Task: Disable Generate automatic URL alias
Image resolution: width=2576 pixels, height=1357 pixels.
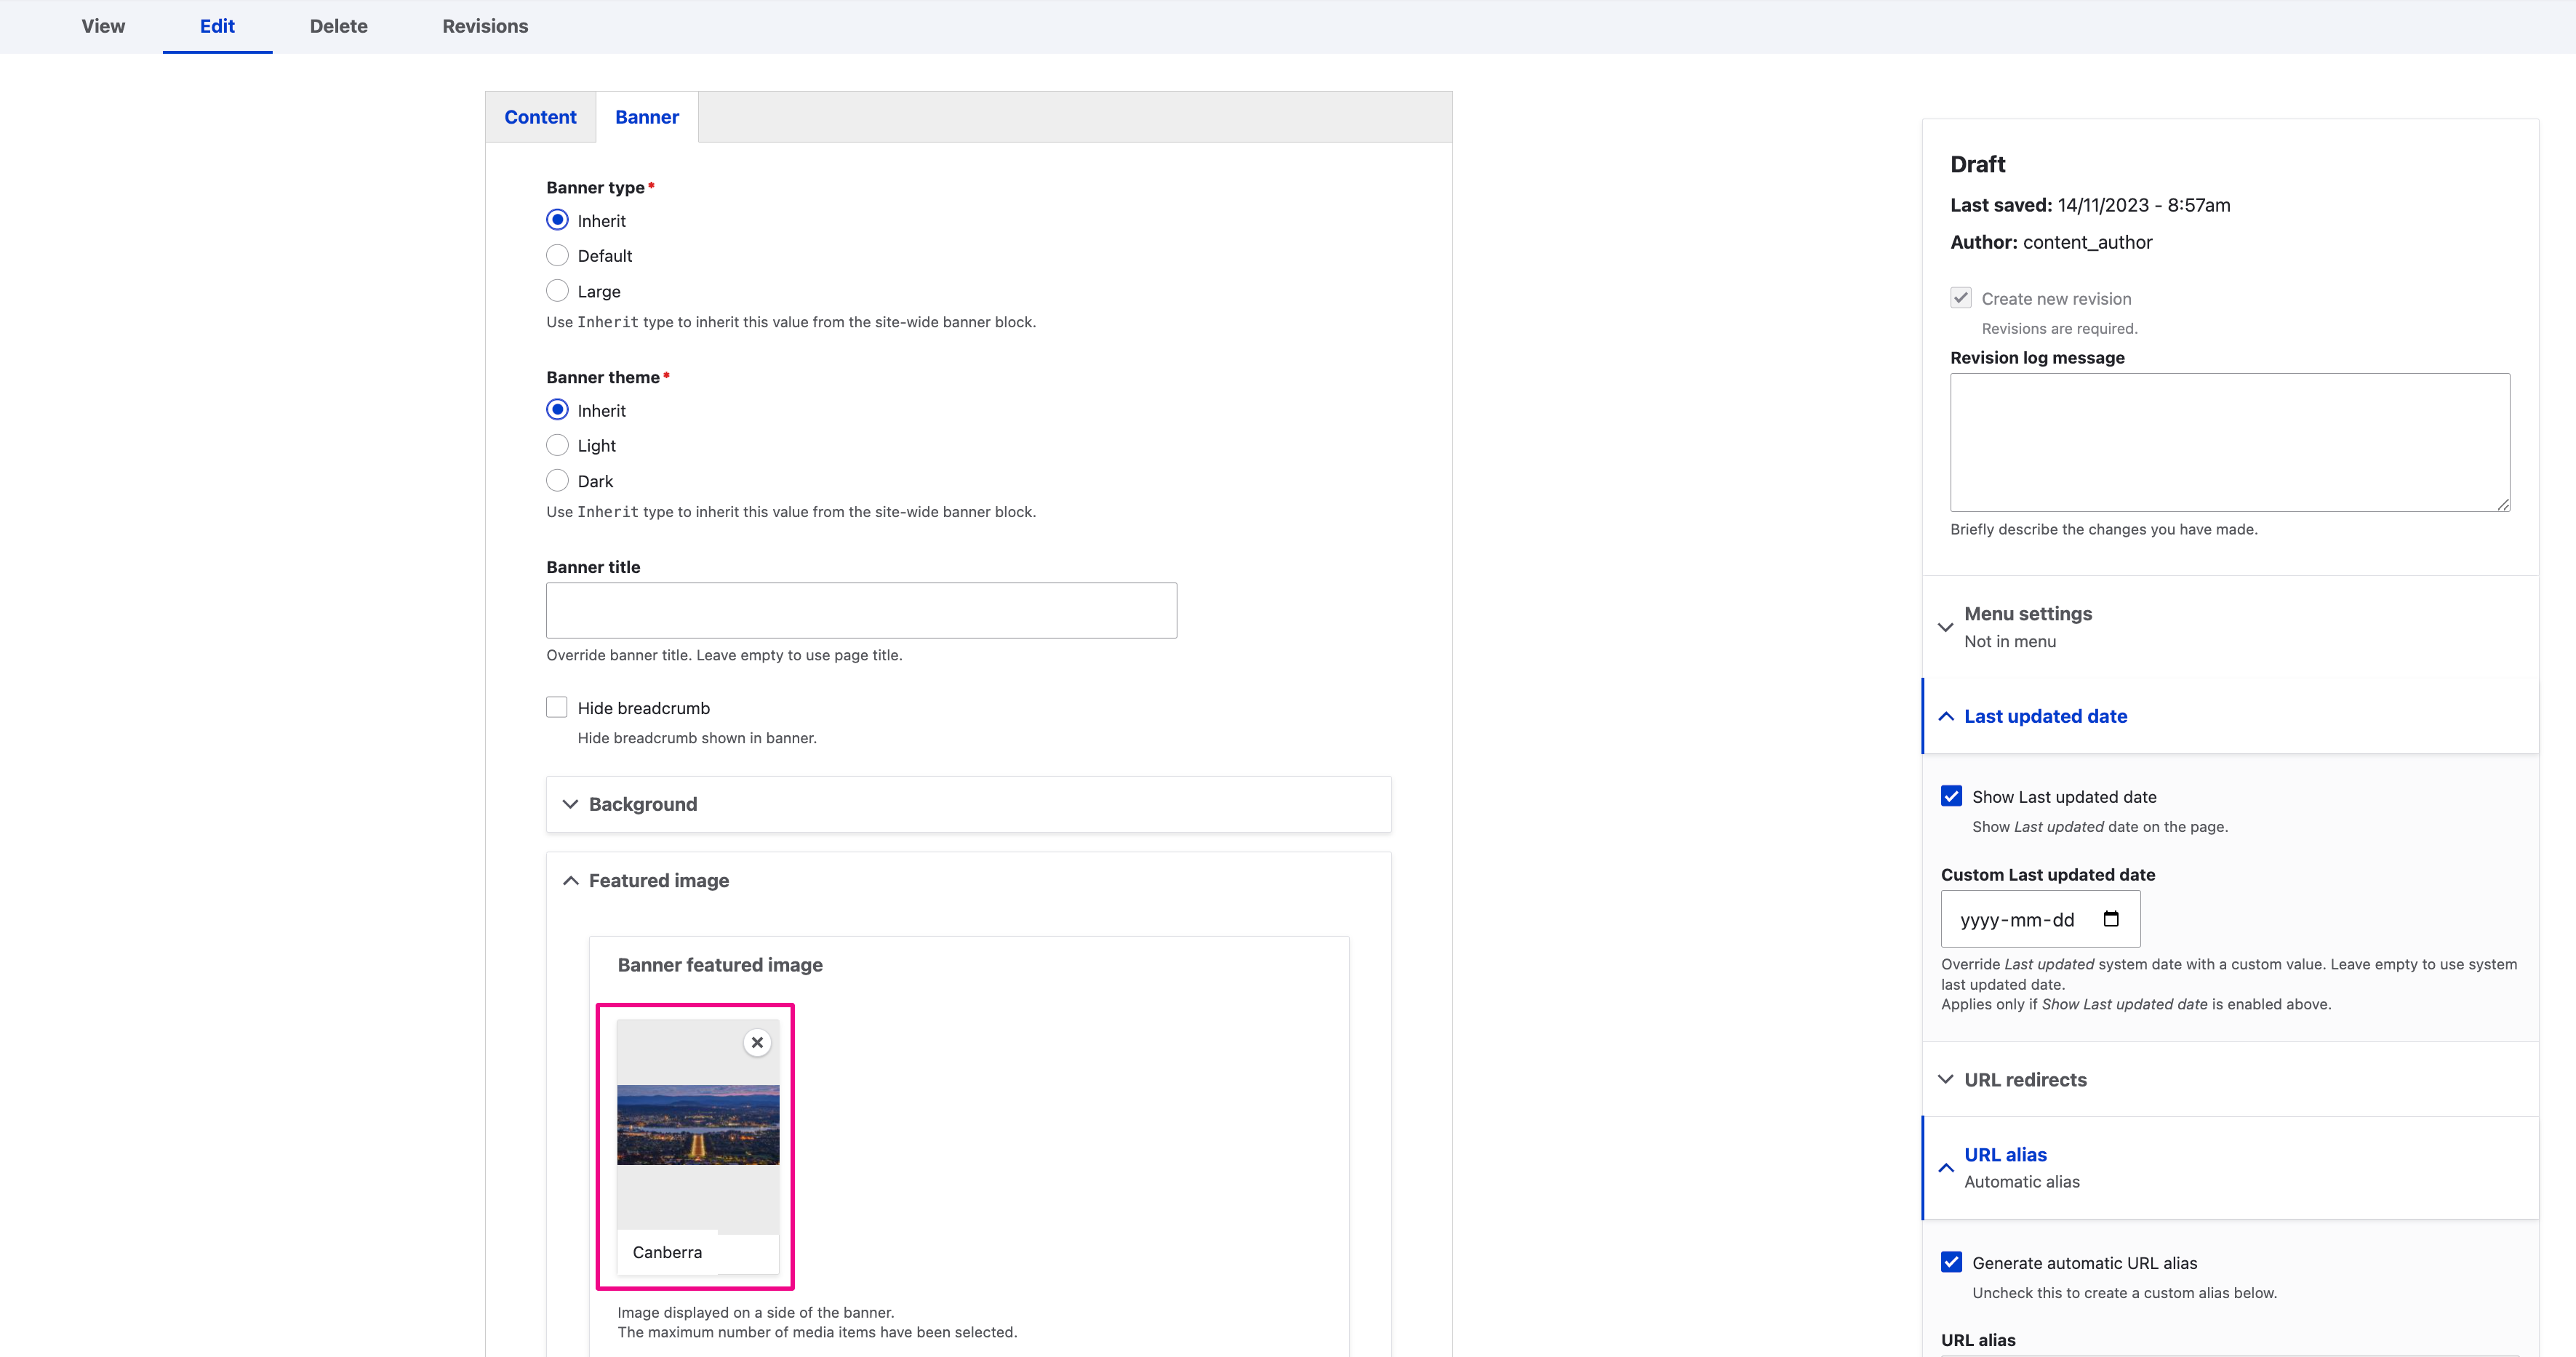Action: point(1951,1263)
